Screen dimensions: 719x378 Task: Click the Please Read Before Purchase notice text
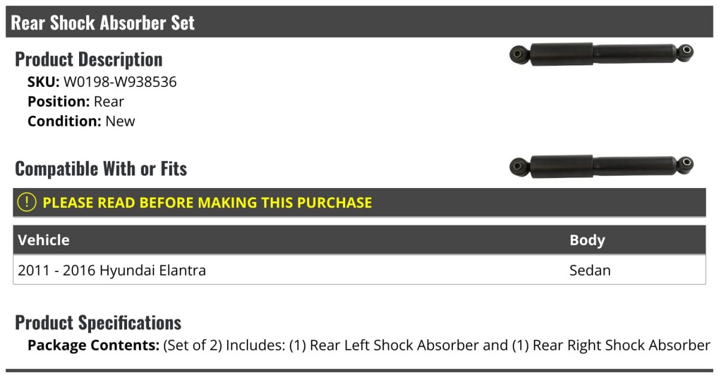pos(207,202)
